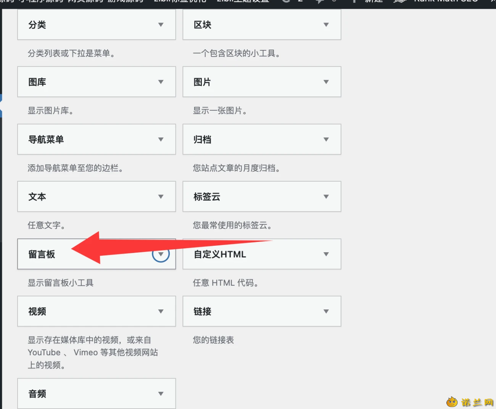496x409 pixels.
Task: Click the text 您站点文章的月度归档。
Action: point(237,168)
